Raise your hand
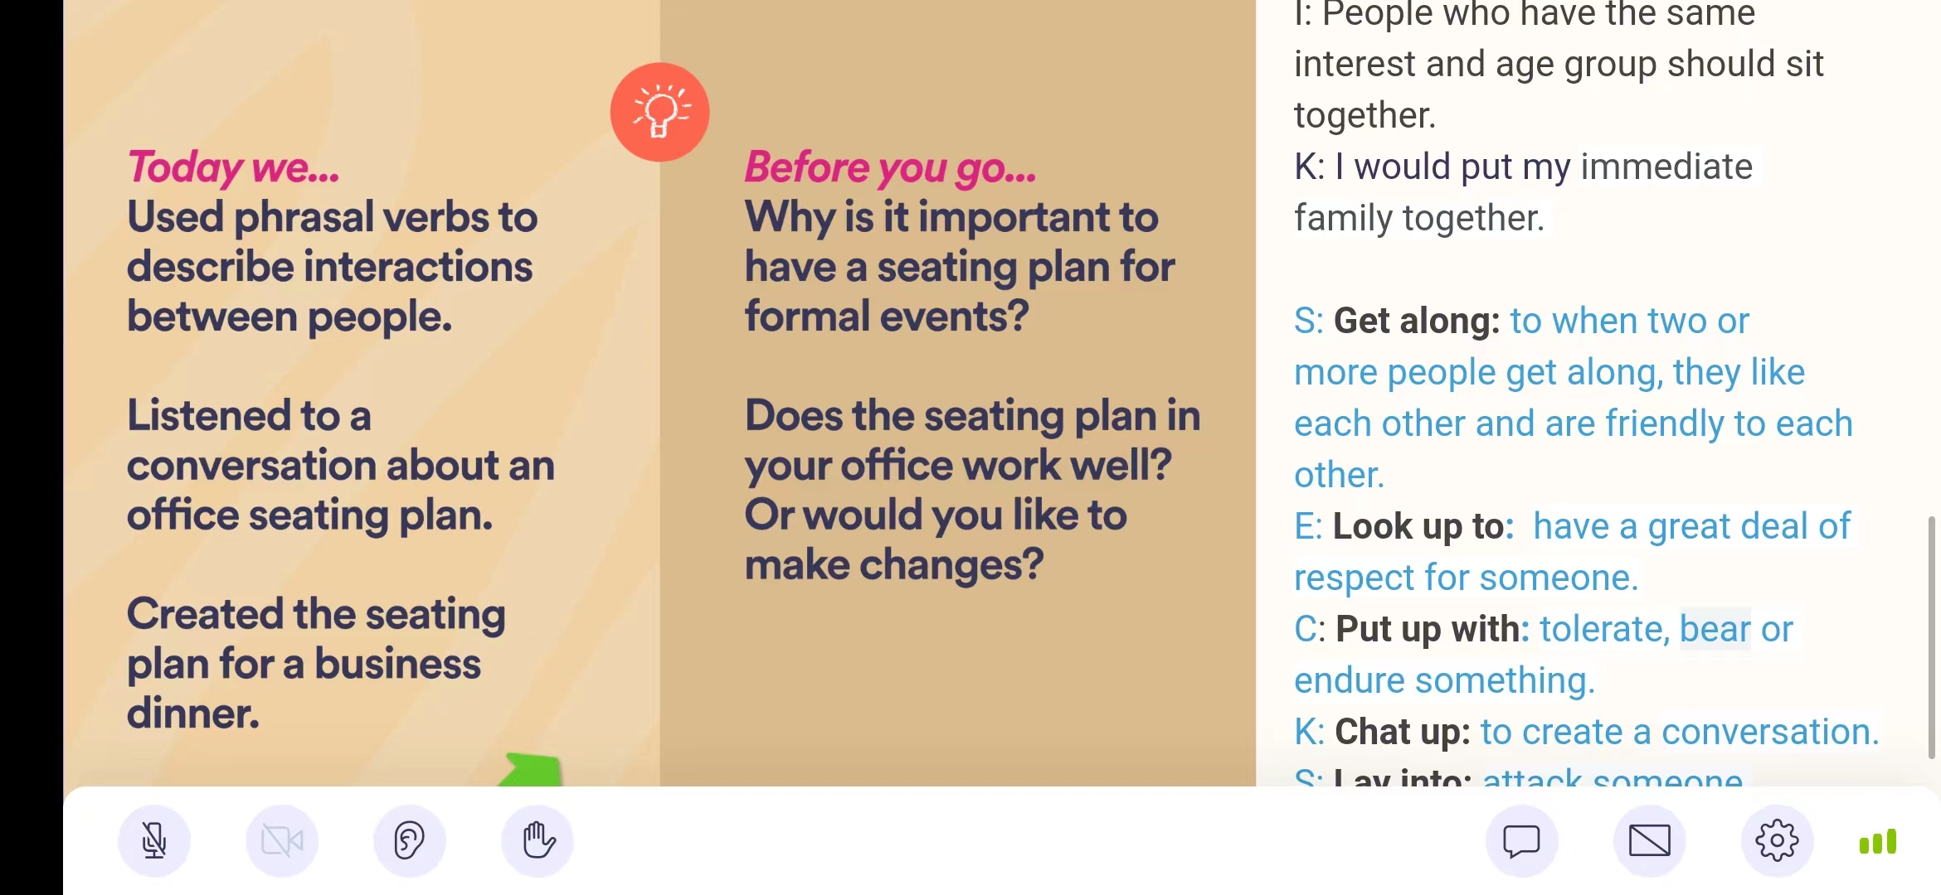1941x895 pixels. pyautogui.click(x=538, y=841)
